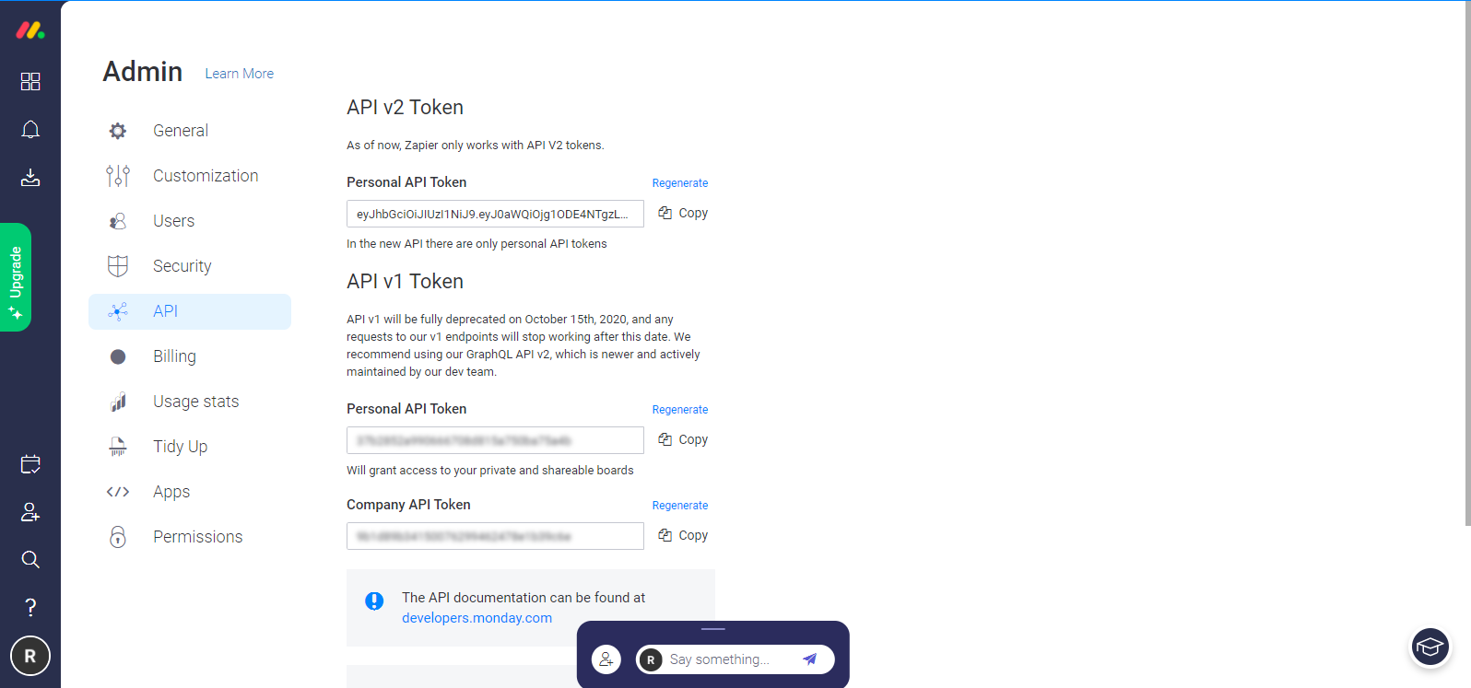Click the green Upgrade tab

point(16,277)
